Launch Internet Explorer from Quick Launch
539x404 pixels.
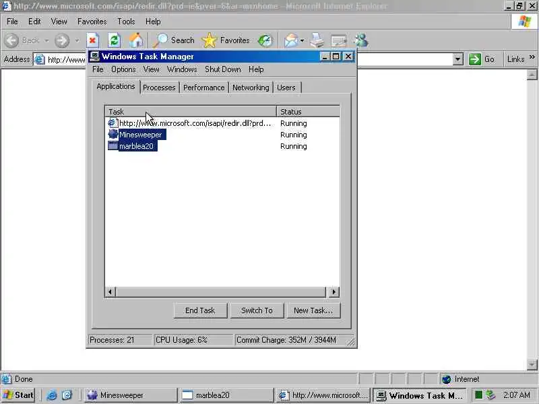click(52, 395)
